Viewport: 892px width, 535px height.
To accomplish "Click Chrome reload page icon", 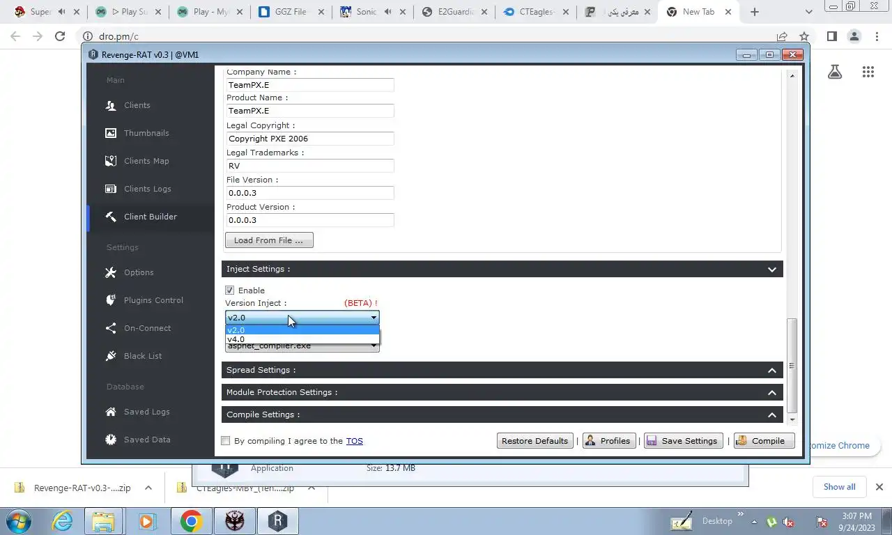I will click(x=60, y=36).
